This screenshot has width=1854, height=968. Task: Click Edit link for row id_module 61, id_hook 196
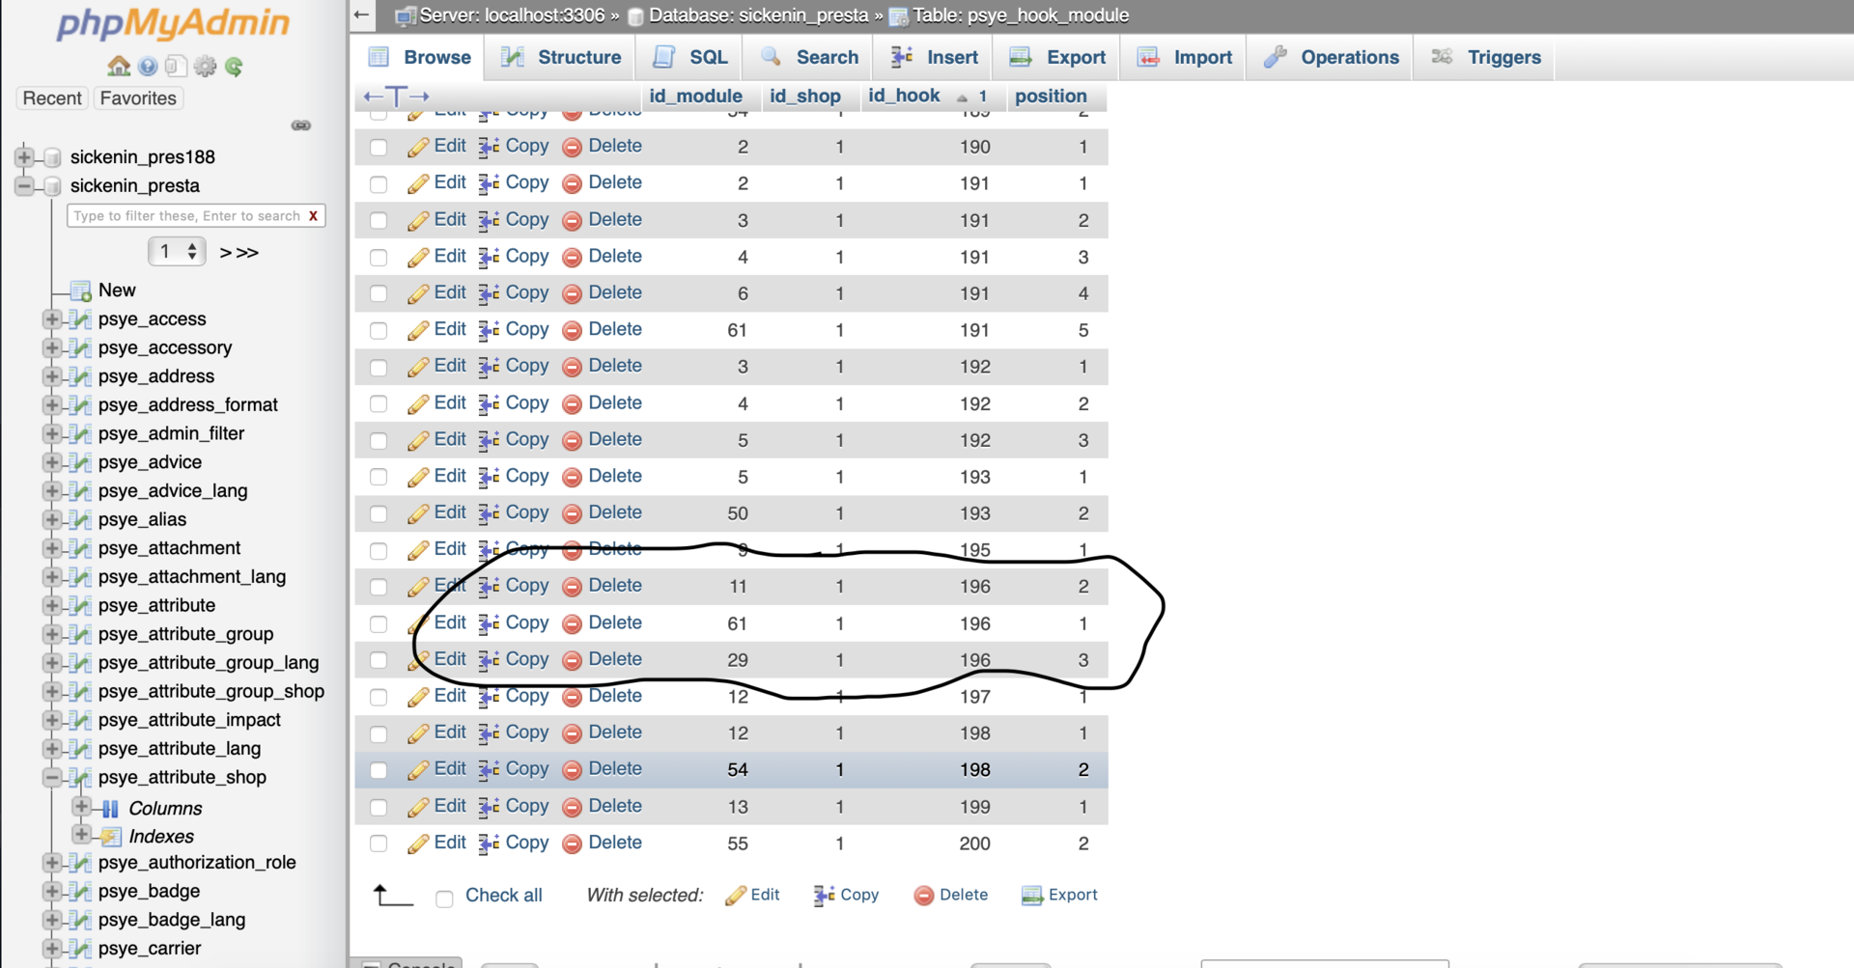(x=450, y=623)
